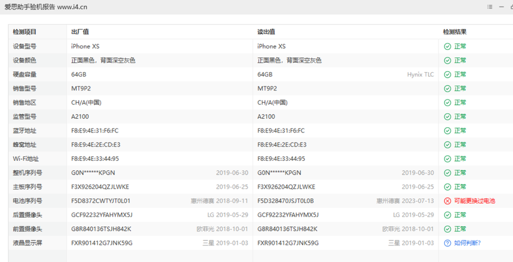The width and height of the screenshot is (513, 262).
Task: Select the read-out battery serial F5D328470JSJT0L0B
Action: pyautogui.click(x=286, y=201)
